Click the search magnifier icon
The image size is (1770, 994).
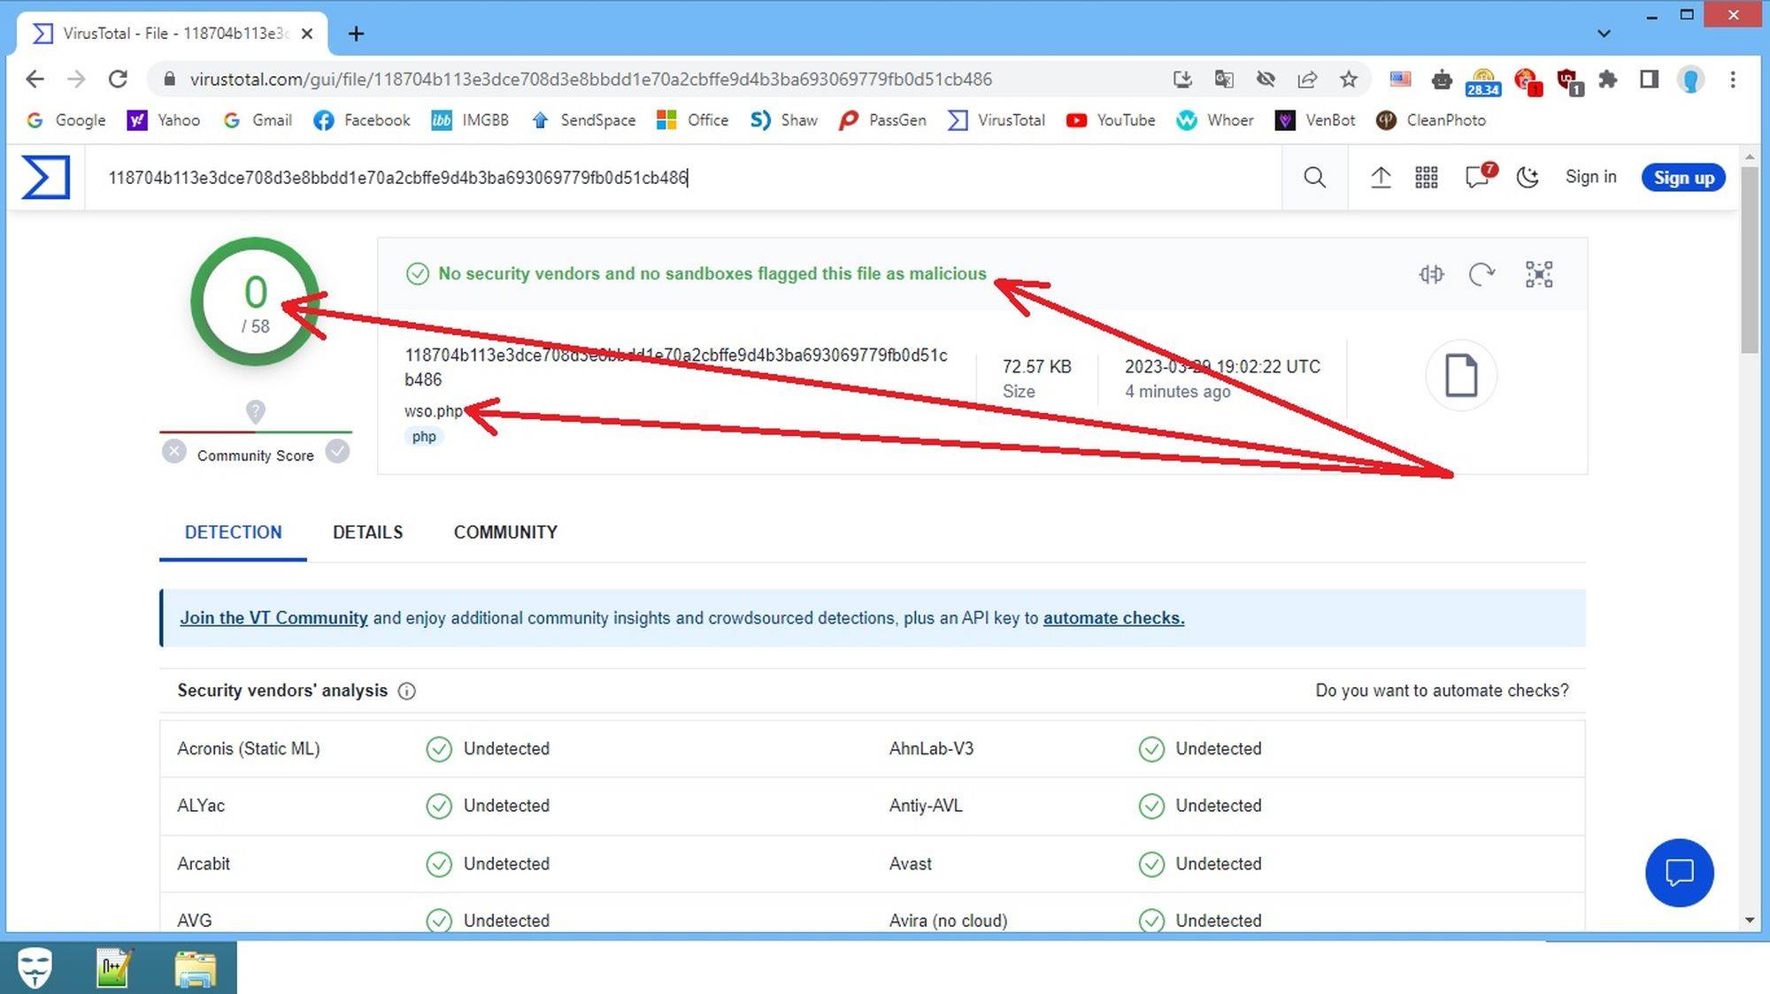tap(1314, 178)
